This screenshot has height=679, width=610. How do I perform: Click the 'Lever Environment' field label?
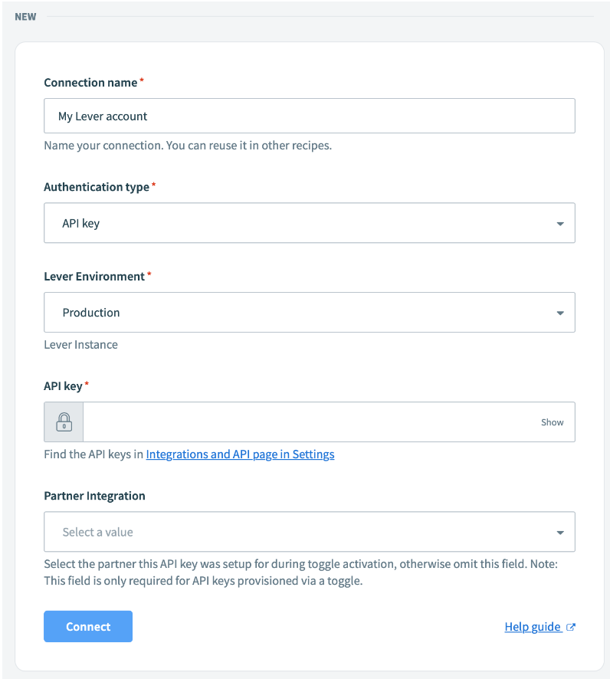pos(94,276)
